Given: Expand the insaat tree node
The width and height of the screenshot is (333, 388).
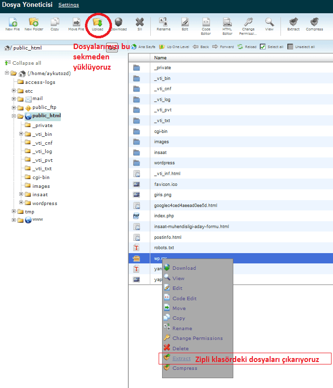Looking at the screenshot, I should click(21, 194).
